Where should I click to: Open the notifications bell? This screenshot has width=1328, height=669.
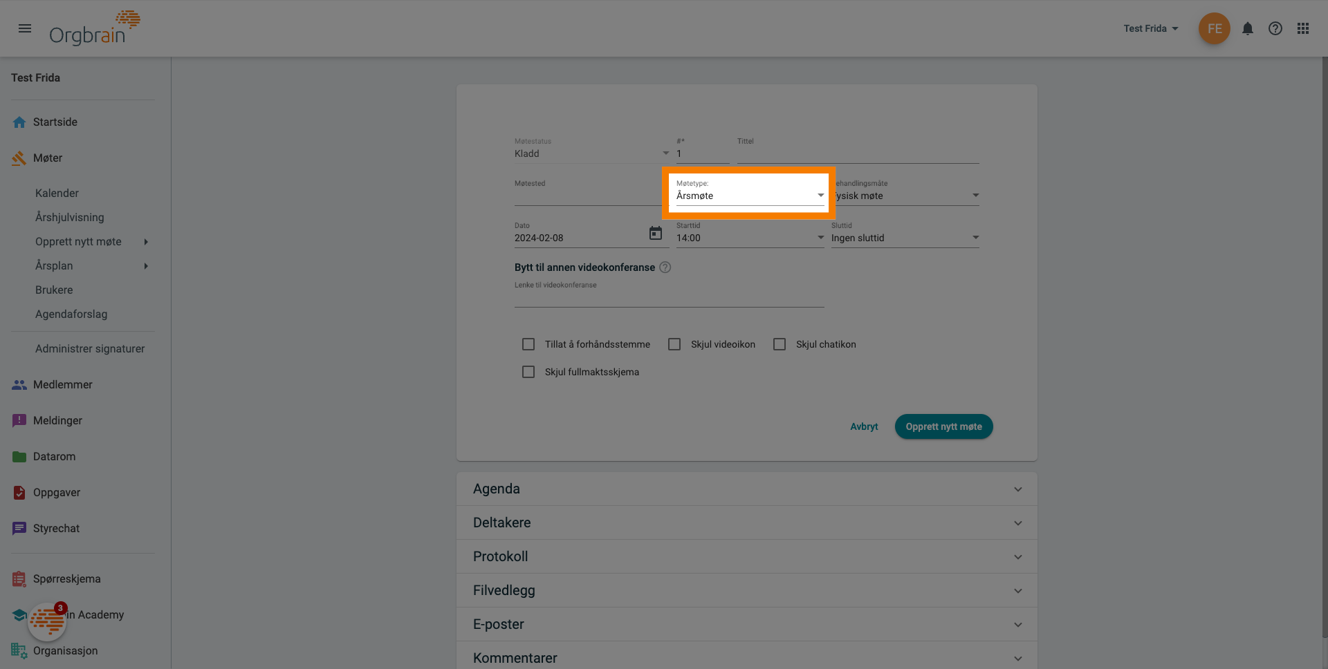pyautogui.click(x=1247, y=28)
